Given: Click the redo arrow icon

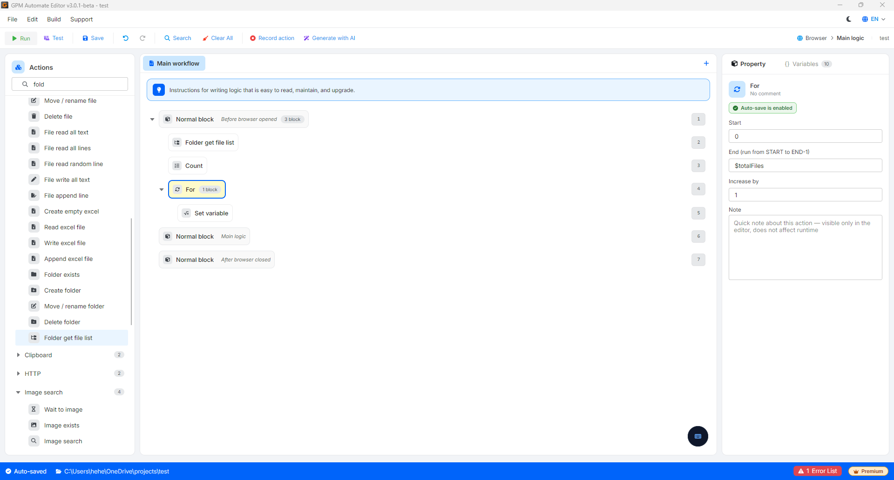Looking at the screenshot, I should point(142,38).
